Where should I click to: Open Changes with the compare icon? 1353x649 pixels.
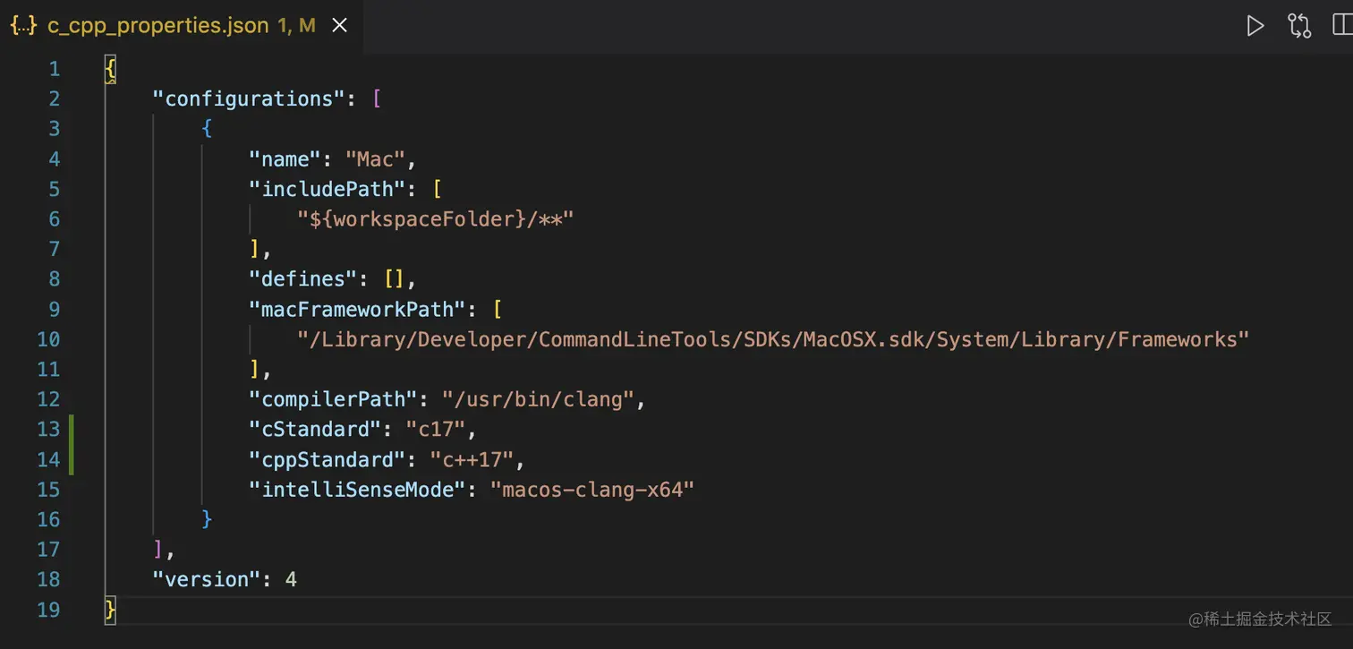(1299, 26)
